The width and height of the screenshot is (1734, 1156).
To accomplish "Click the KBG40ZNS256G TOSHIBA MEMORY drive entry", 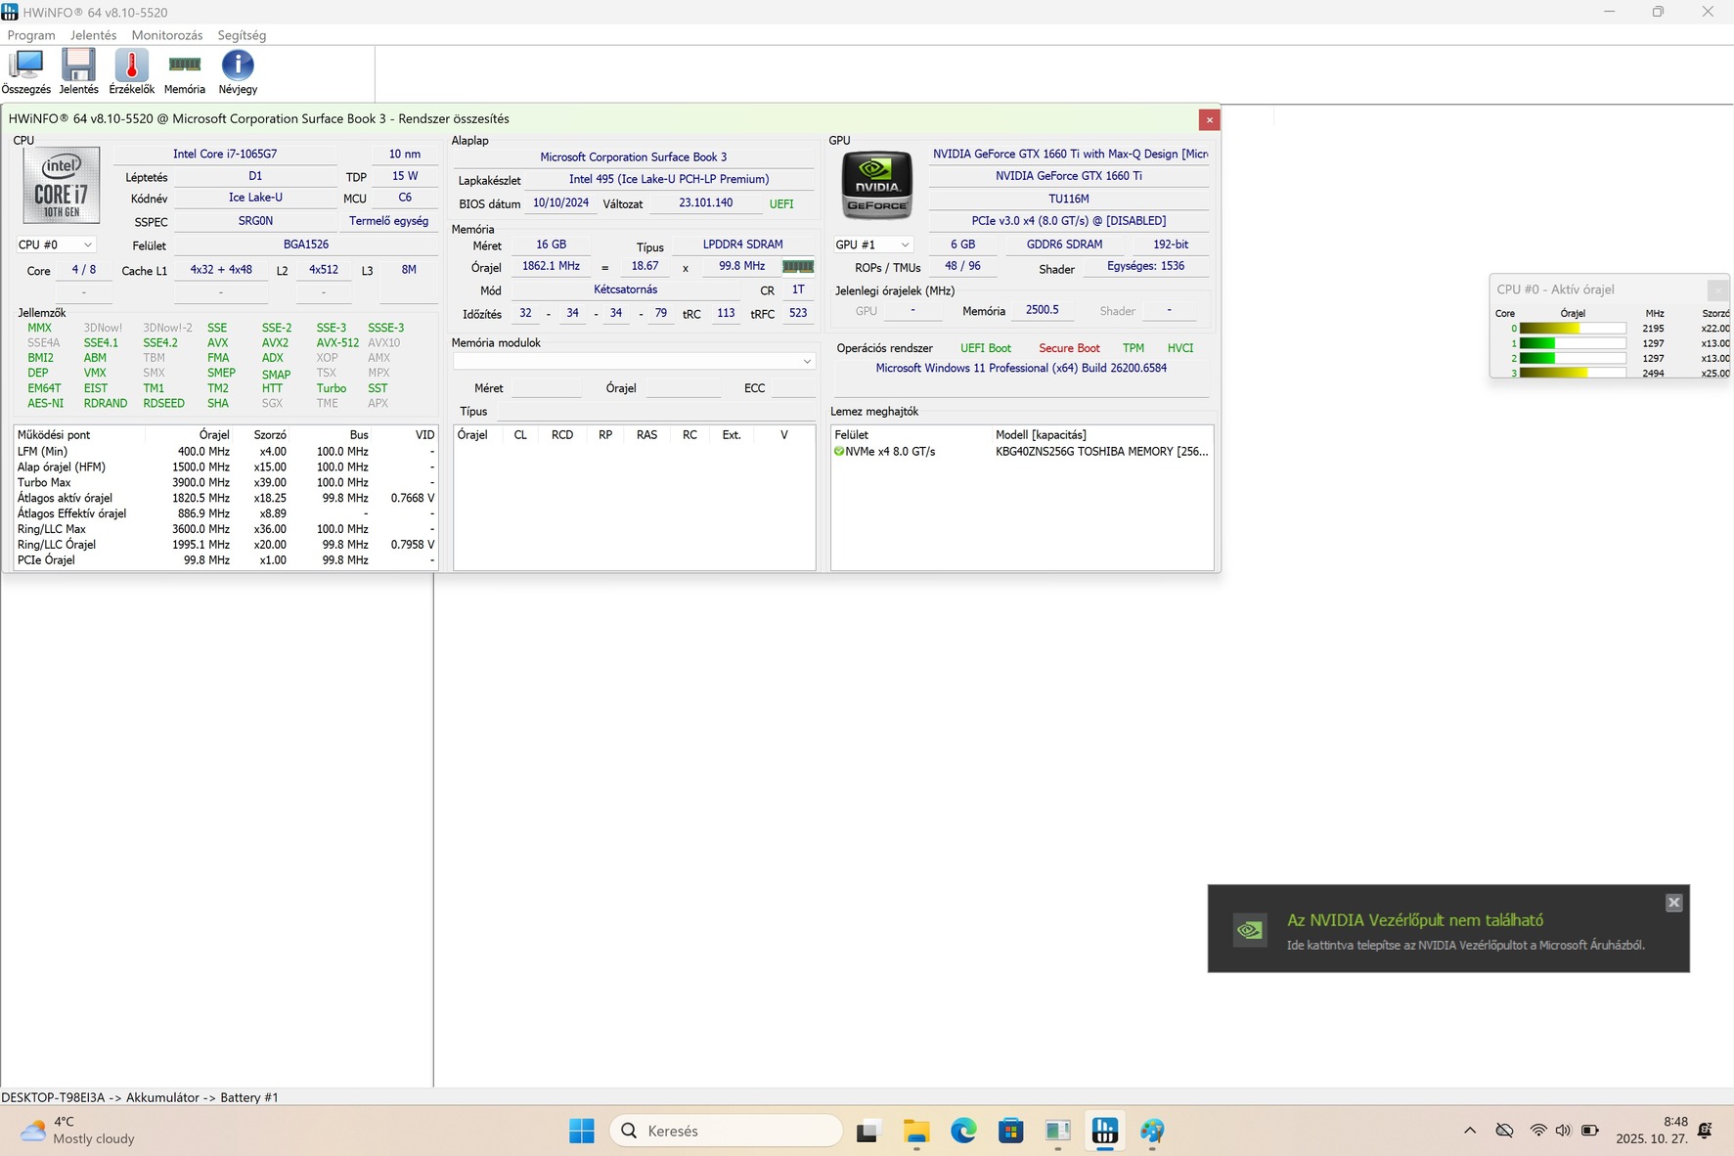I will click(x=1102, y=452).
